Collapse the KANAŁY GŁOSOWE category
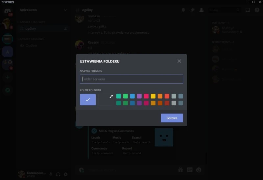Screen dimensions: 263x180 pos(31,39)
